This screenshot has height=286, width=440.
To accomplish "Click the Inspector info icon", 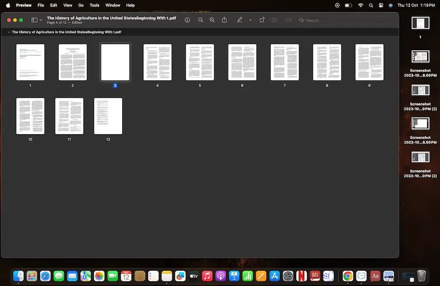I will 187,20.
